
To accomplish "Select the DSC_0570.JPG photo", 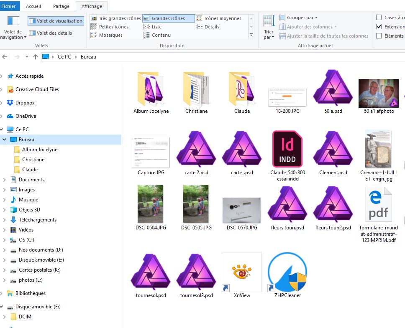I will (x=241, y=210).
